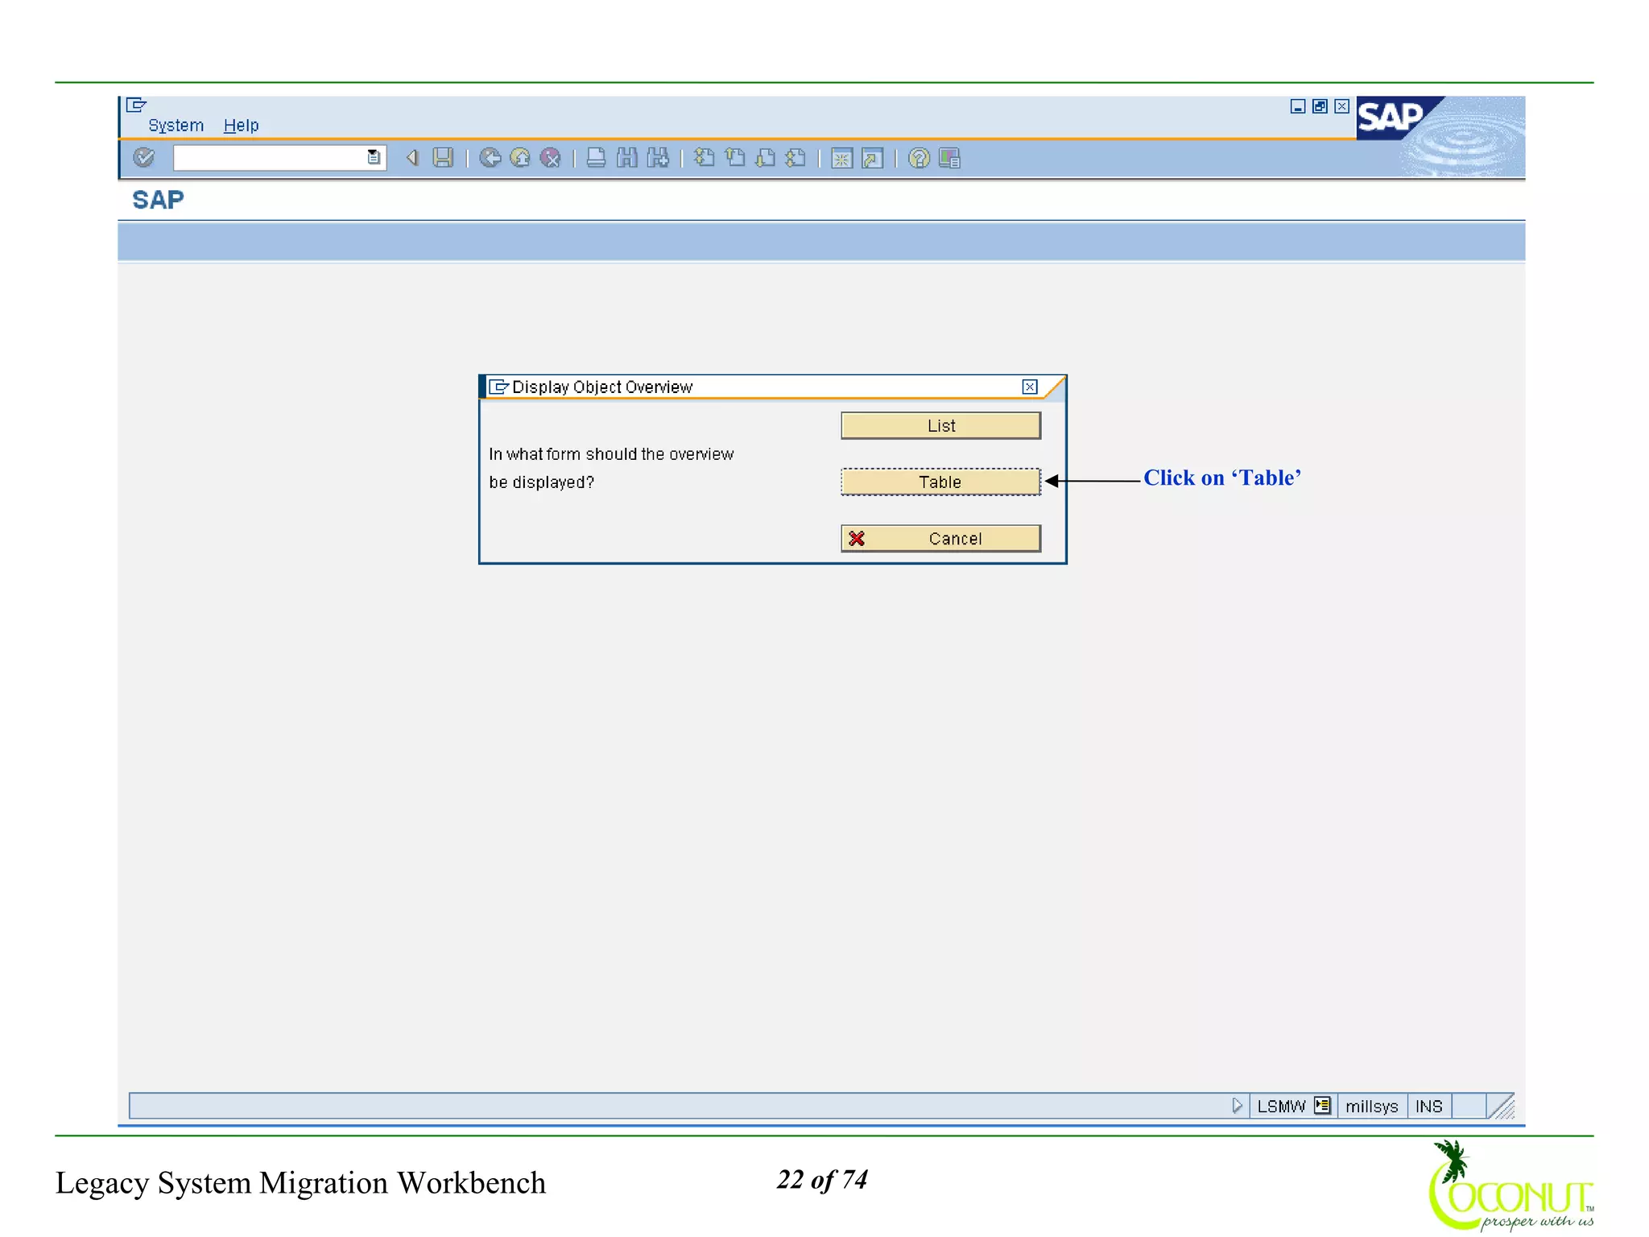Screen dimensions: 1649x1237
Task: Go to the First Page icon
Action: click(704, 158)
